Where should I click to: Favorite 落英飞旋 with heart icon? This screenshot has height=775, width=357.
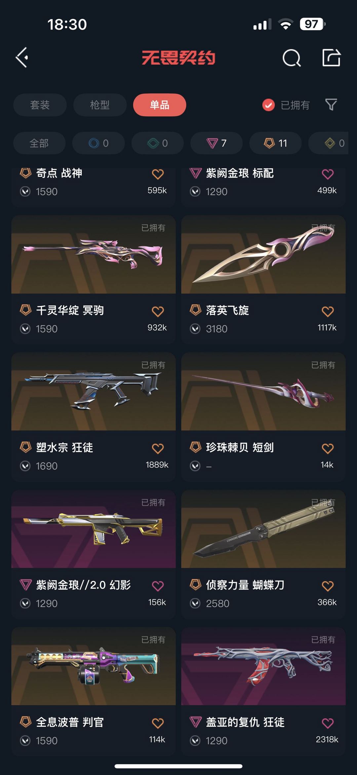click(328, 311)
